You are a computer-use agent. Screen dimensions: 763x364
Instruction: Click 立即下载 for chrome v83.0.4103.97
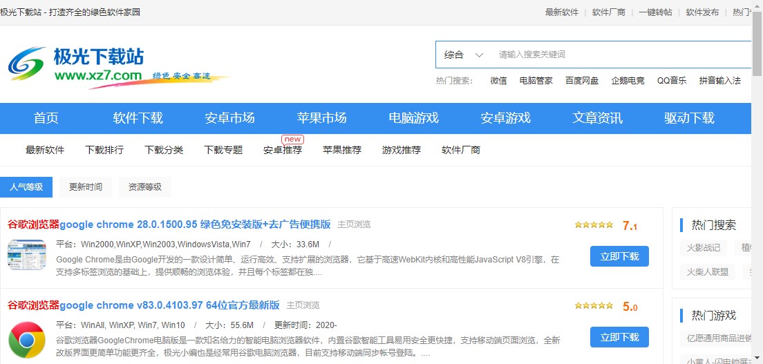pos(619,337)
